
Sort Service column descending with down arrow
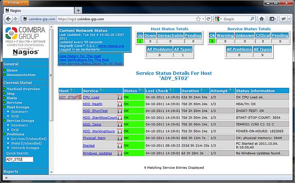[104, 91]
